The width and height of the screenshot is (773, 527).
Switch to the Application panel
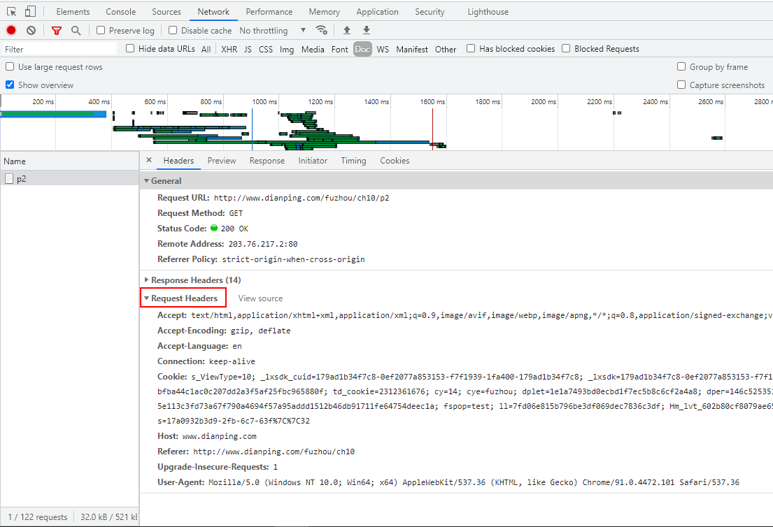click(x=377, y=12)
